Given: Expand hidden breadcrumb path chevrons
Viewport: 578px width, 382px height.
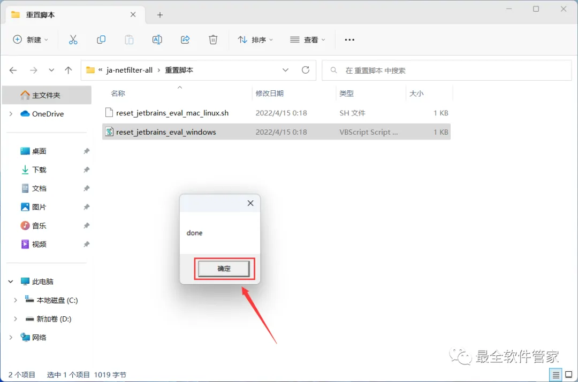Looking at the screenshot, I should pyautogui.click(x=100, y=70).
